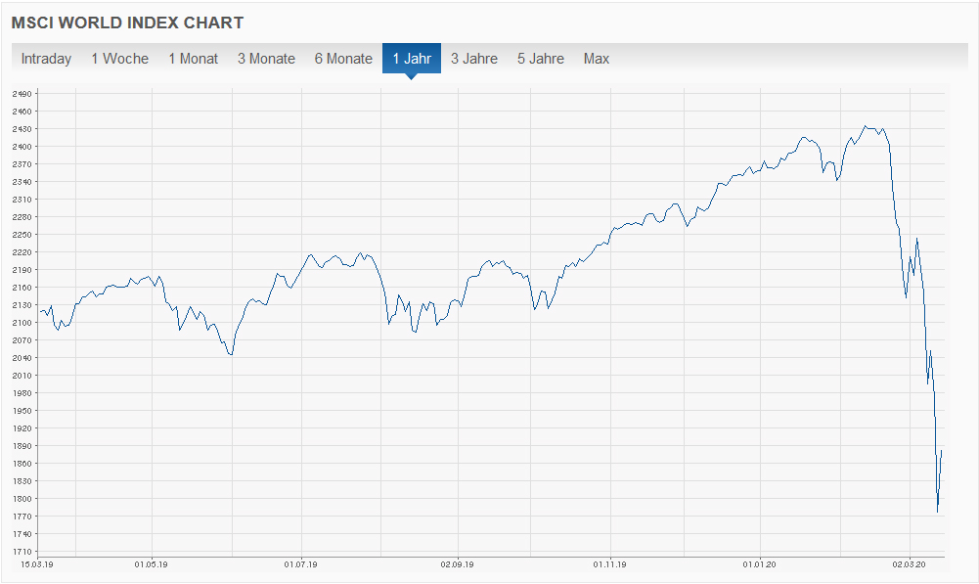The width and height of the screenshot is (979, 584).
Task: Click the 1710 label on the y-axis
Action: (22, 552)
